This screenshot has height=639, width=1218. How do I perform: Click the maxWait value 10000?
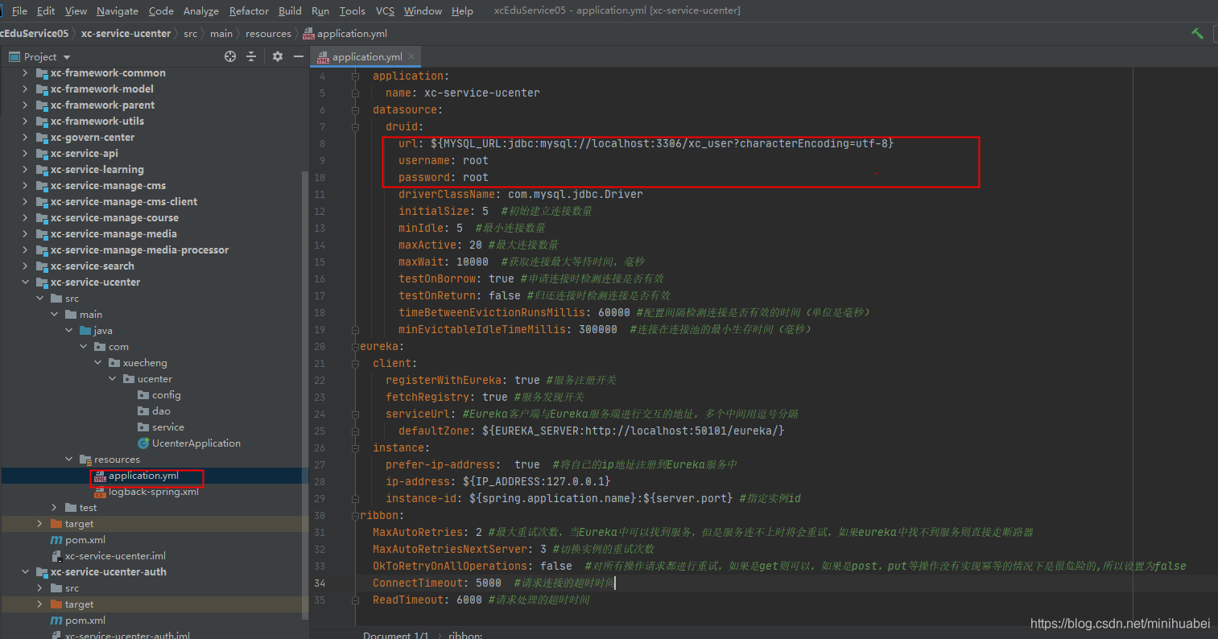(472, 262)
